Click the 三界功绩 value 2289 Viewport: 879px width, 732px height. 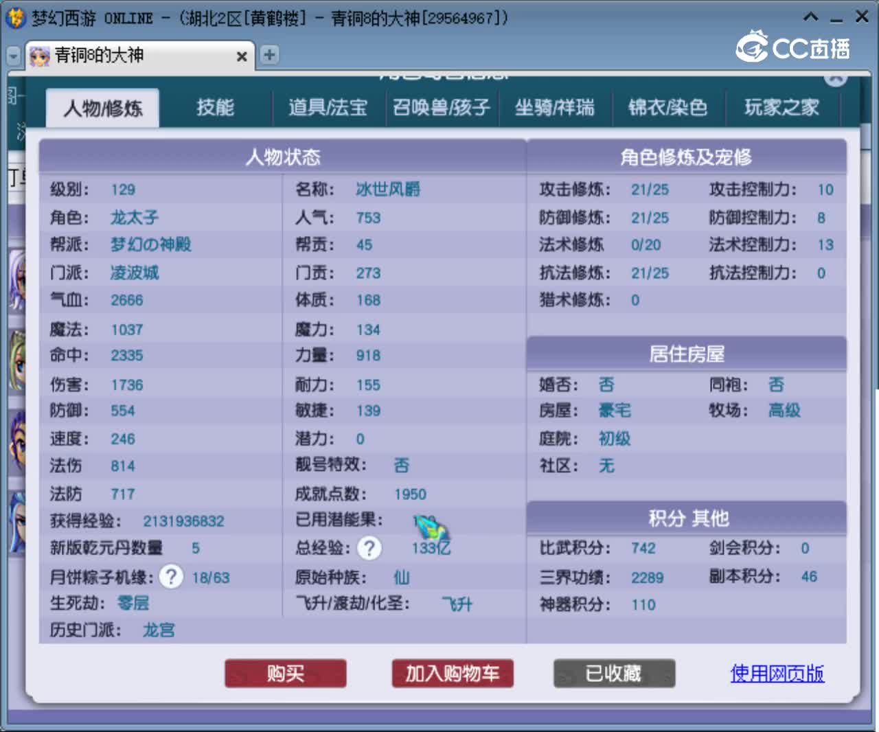[x=648, y=577]
